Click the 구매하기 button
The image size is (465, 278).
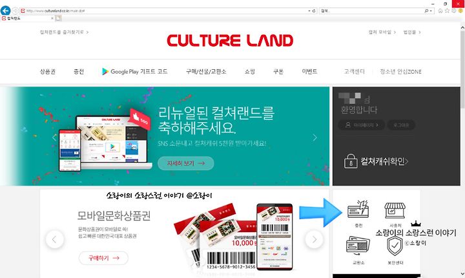pos(103,258)
